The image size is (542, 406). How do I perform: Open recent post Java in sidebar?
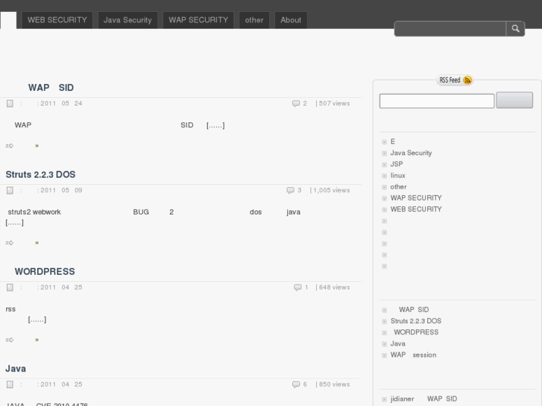[x=398, y=344]
